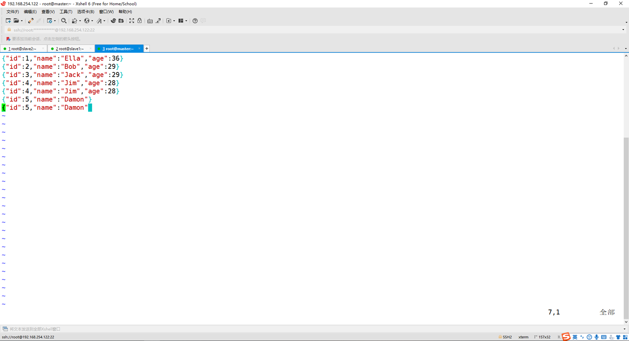Viewport: 629px width, 341px height.
Task: Click the globe encoding icon
Action: (x=87, y=21)
